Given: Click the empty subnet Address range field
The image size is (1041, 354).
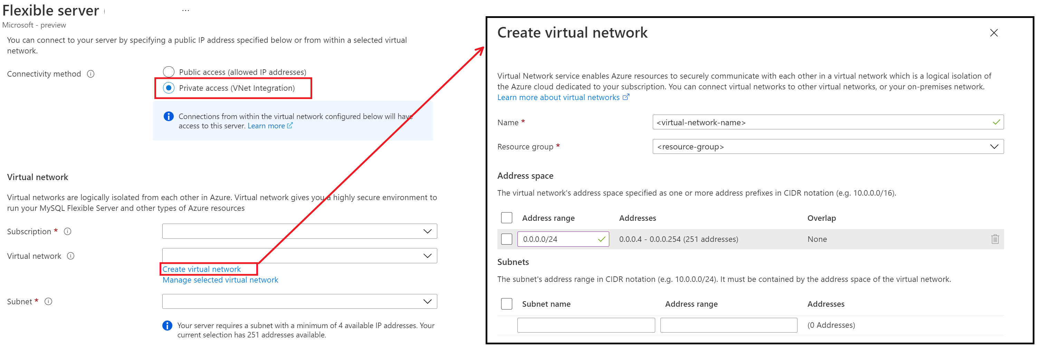Looking at the screenshot, I should (729, 325).
